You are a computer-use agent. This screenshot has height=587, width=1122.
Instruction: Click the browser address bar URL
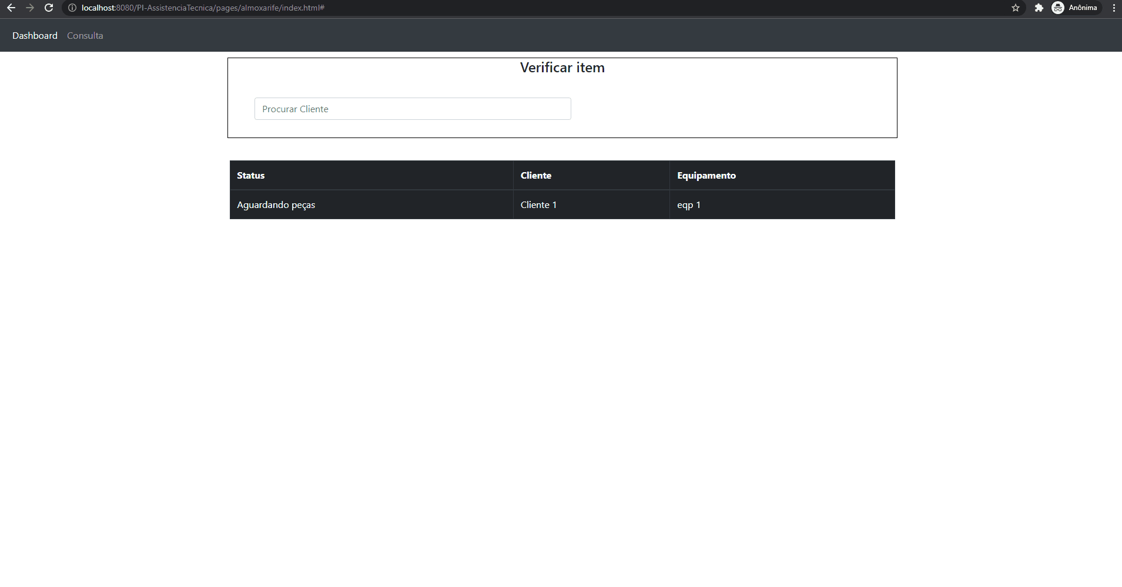point(203,8)
